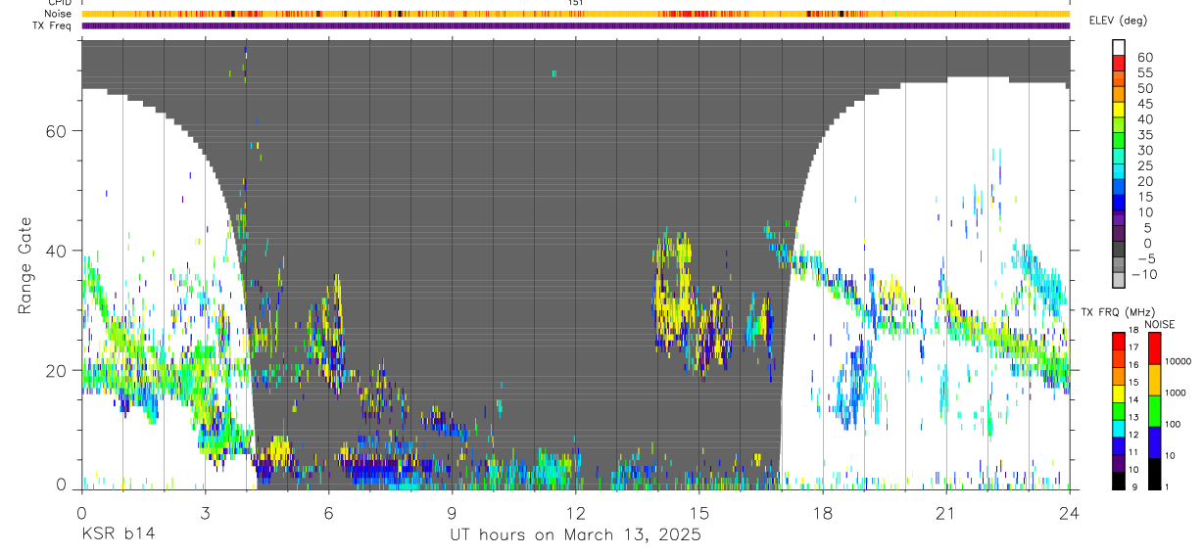Click 'UT hours on March 13, 2025' label
The height and width of the screenshot is (555, 1203).
(575, 535)
